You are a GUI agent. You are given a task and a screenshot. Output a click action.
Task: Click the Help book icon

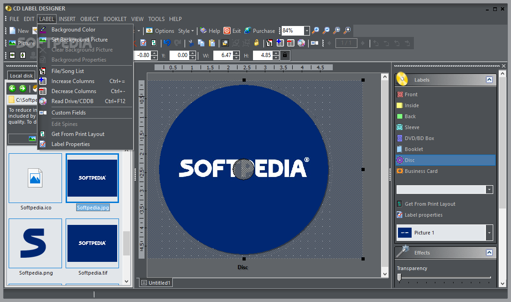tap(203, 31)
